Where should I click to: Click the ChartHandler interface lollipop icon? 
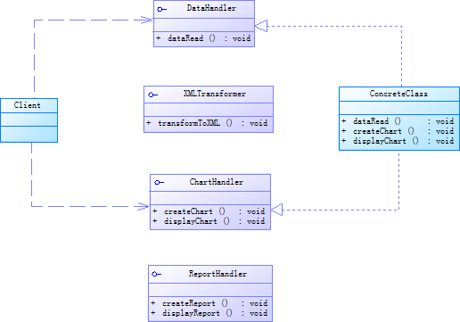(x=159, y=182)
